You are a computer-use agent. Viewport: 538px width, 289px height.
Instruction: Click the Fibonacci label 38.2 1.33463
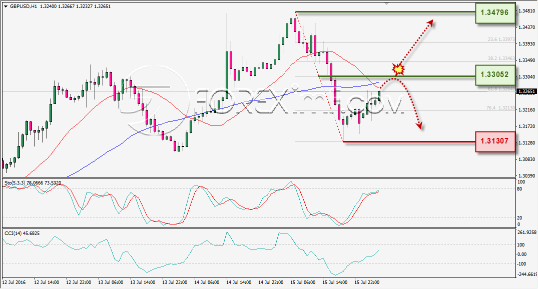[x=501, y=58]
